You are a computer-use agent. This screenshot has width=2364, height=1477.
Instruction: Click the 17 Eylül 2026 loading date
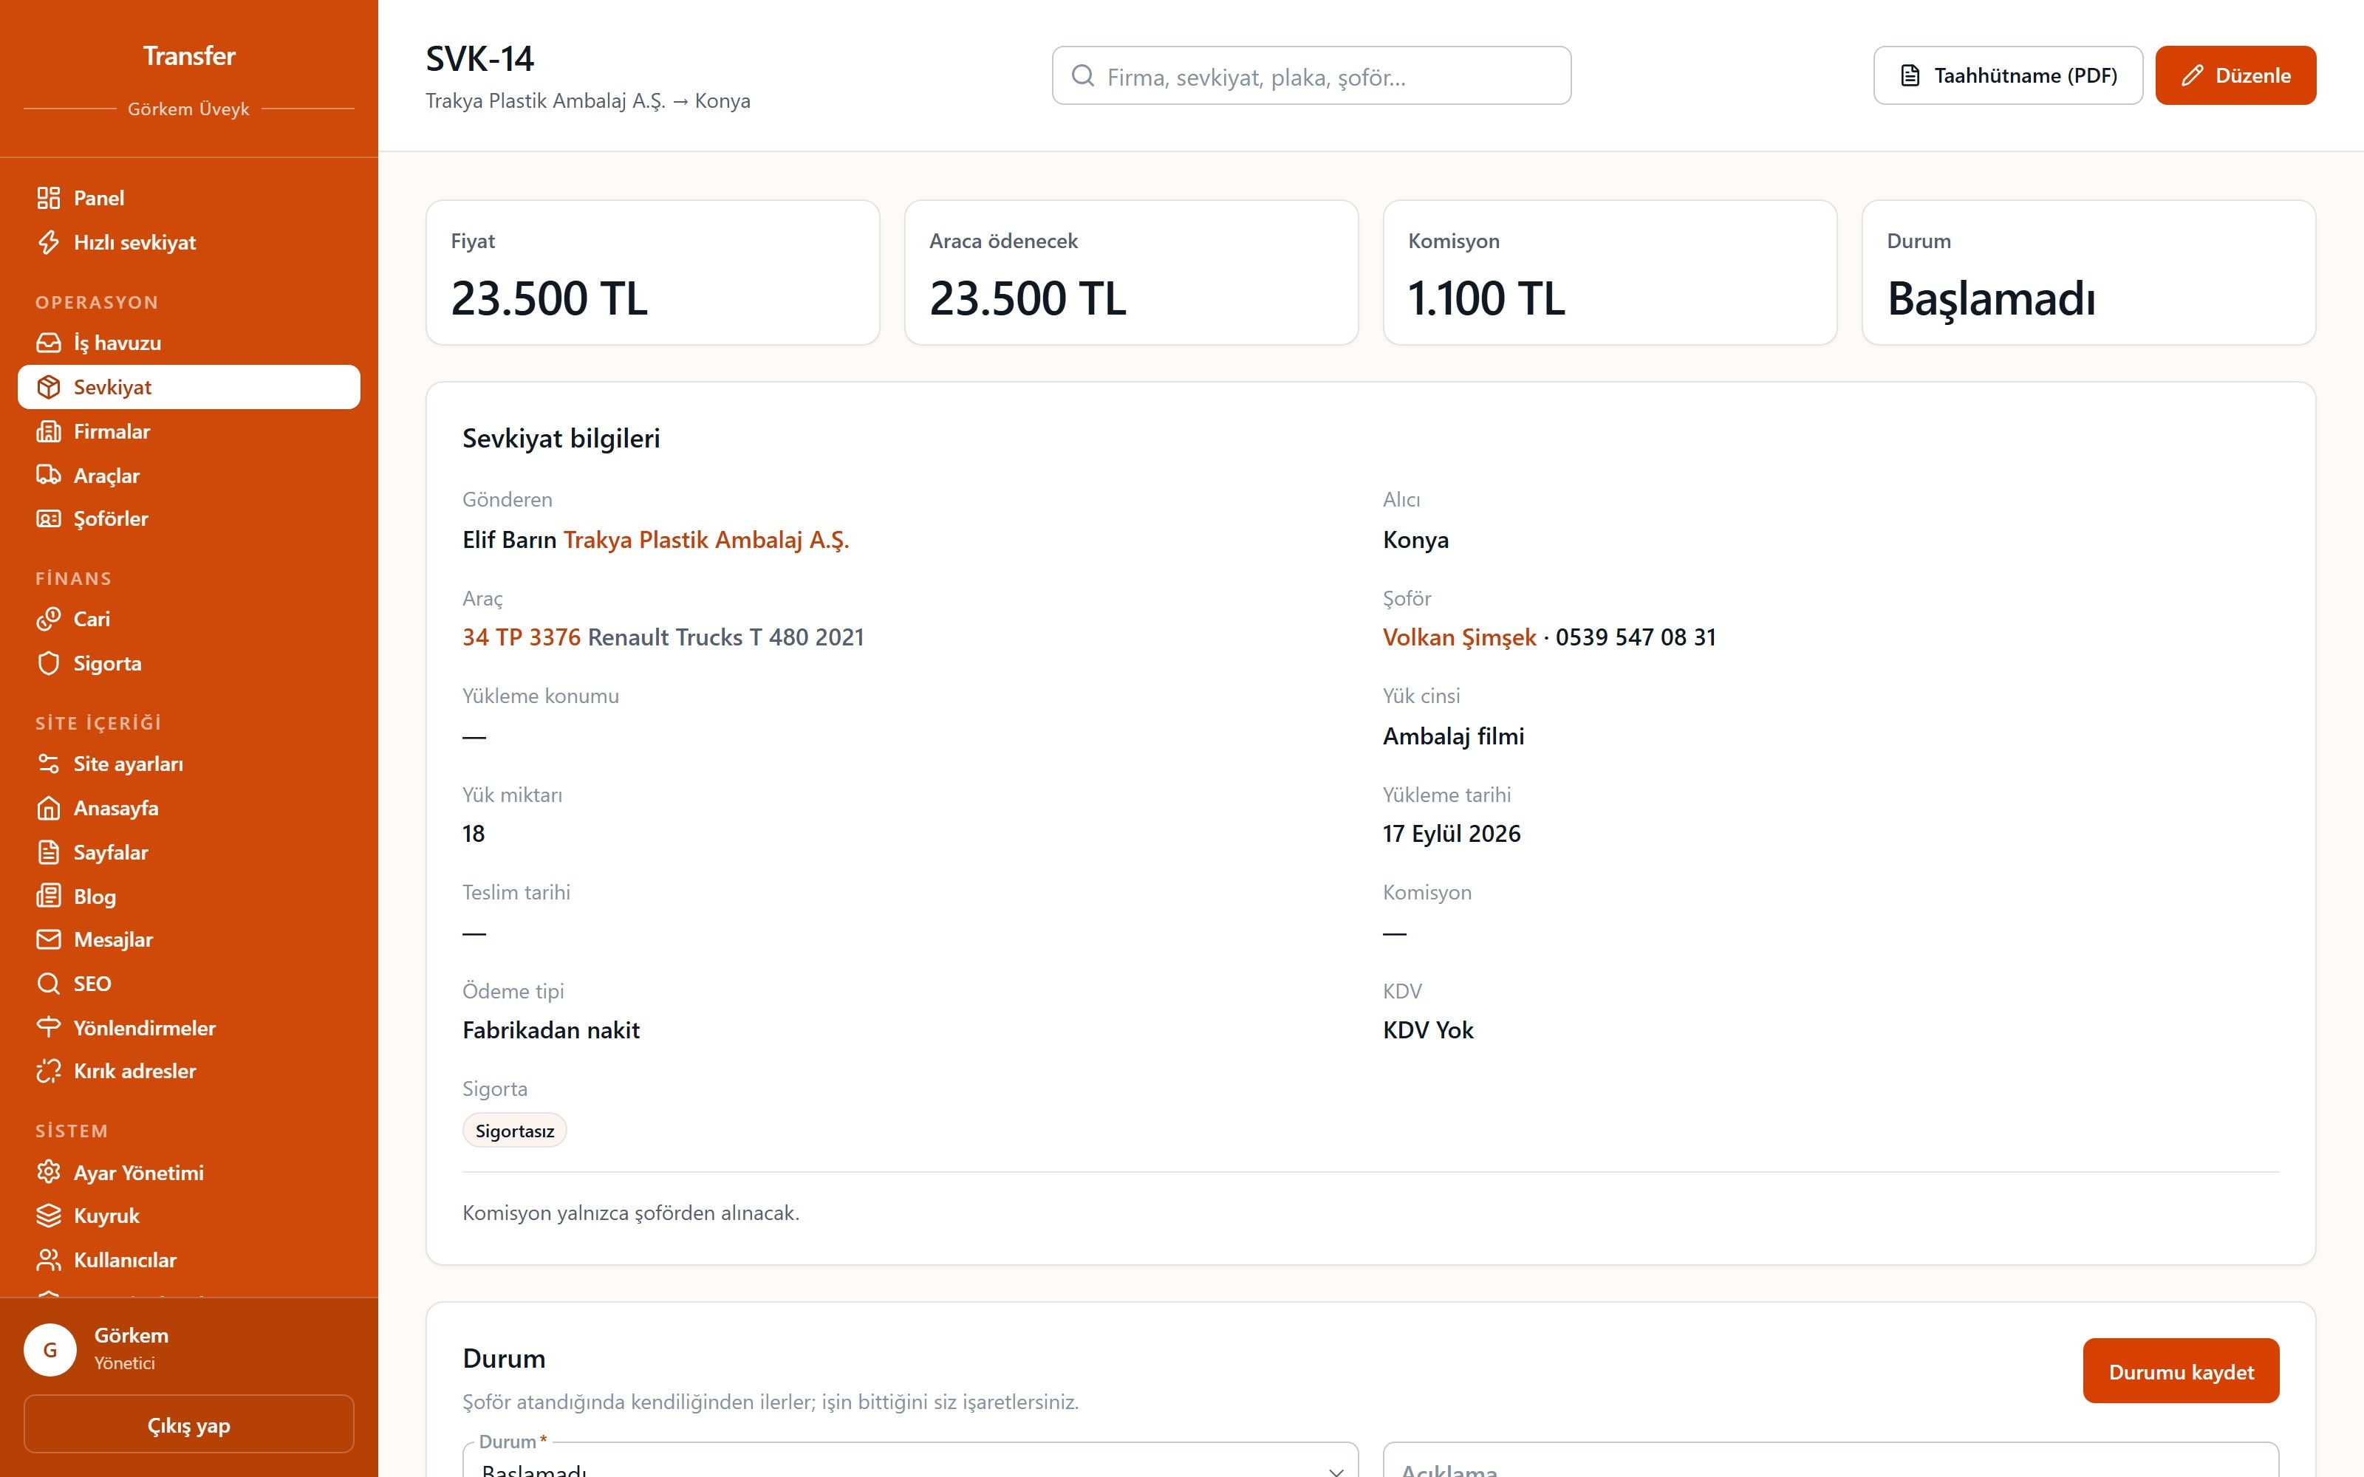tap(1452, 835)
